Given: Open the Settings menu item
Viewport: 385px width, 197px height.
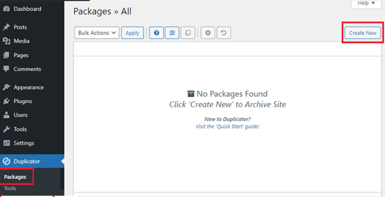Looking at the screenshot, I should 24,143.
